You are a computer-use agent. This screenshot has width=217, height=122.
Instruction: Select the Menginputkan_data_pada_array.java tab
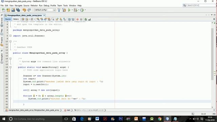pos(24,15)
